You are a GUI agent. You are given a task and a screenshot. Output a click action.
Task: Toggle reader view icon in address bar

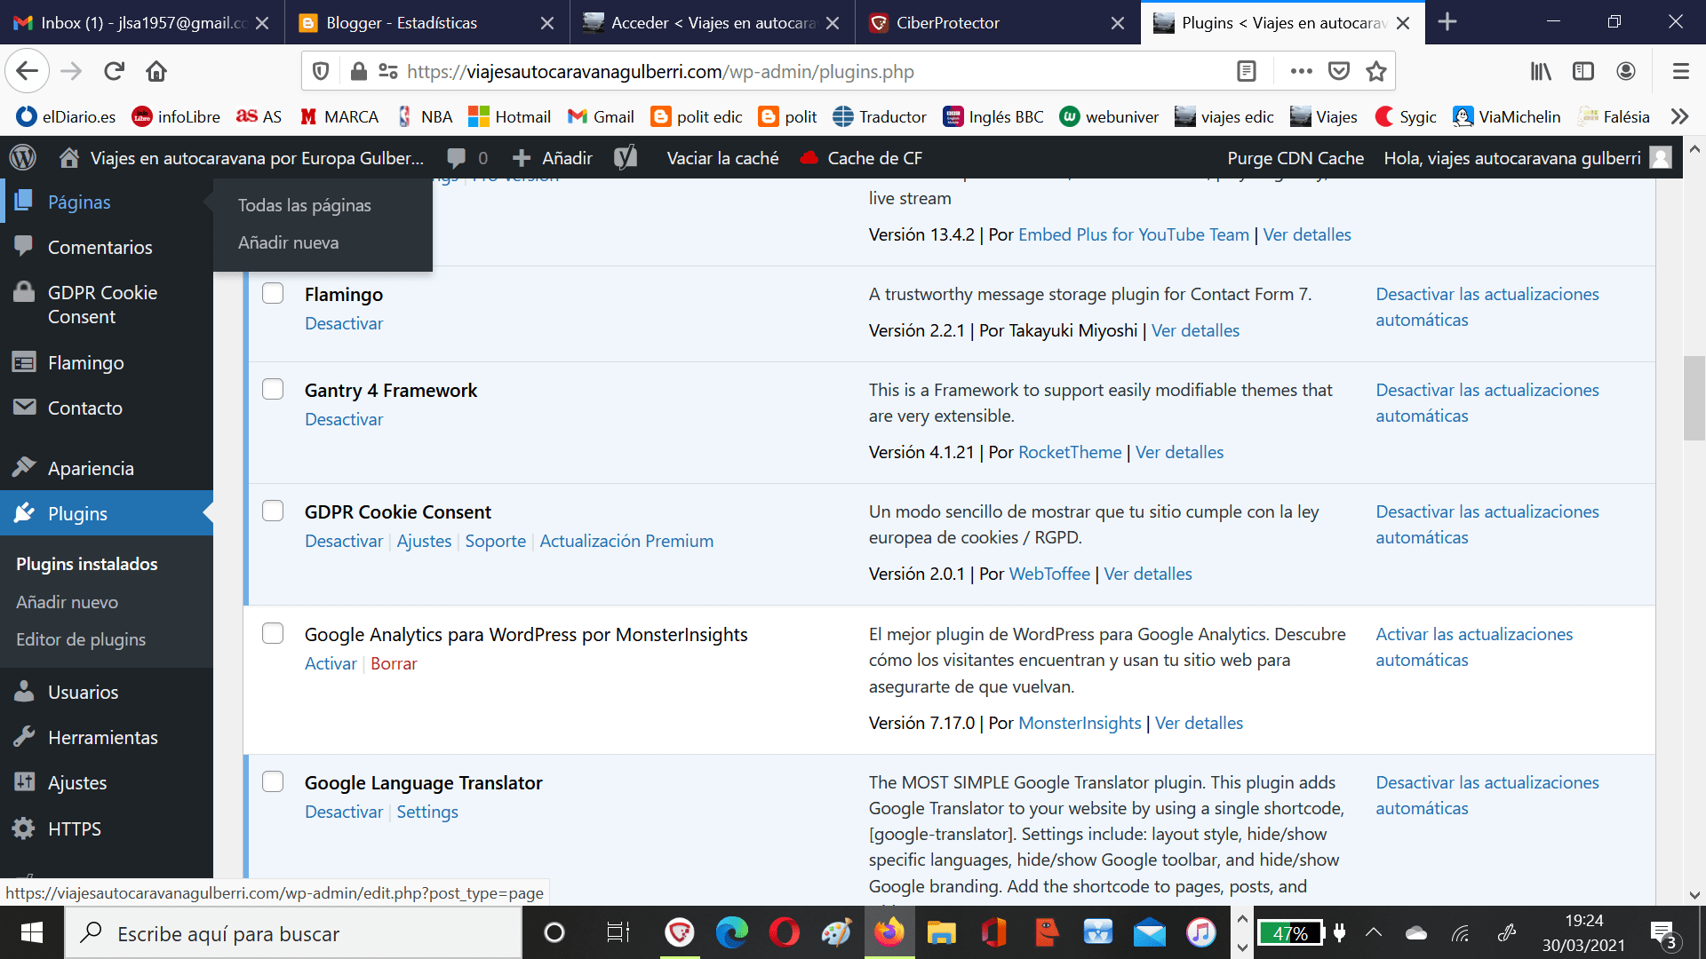pos(1247,71)
